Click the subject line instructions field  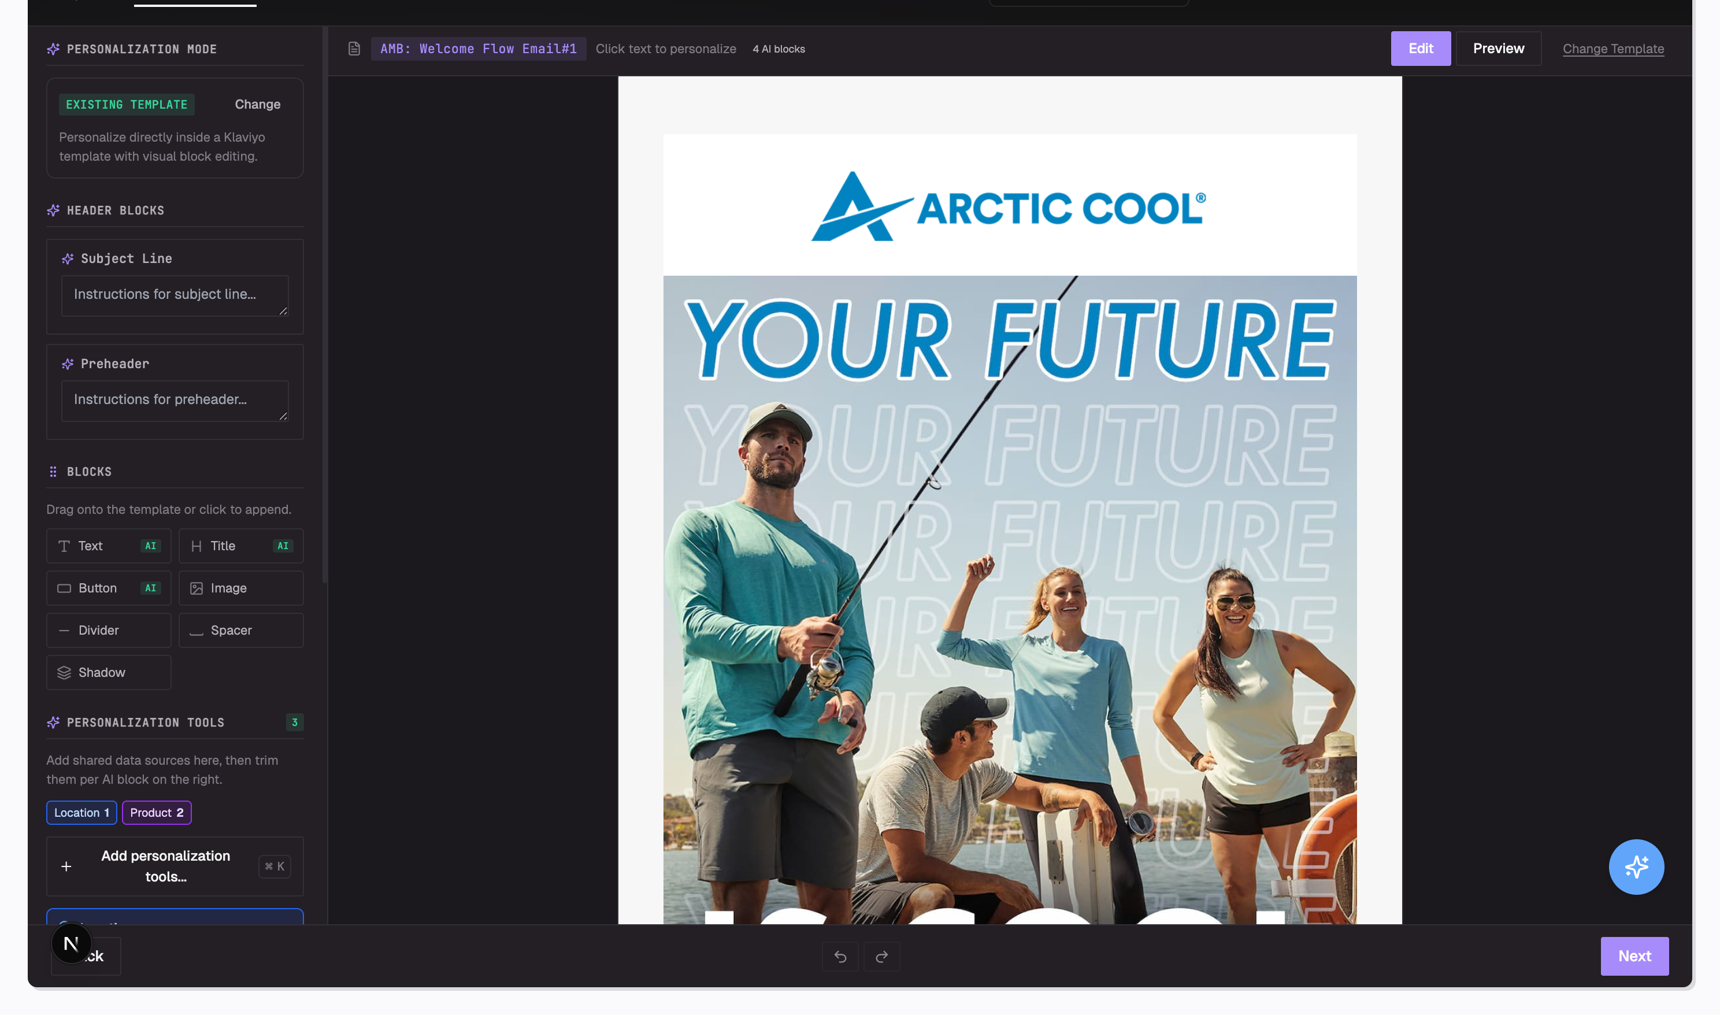175,295
